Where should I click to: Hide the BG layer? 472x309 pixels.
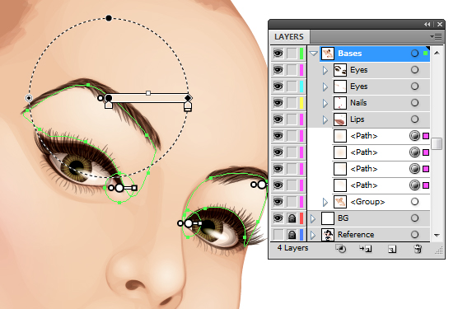tap(278, 218)
